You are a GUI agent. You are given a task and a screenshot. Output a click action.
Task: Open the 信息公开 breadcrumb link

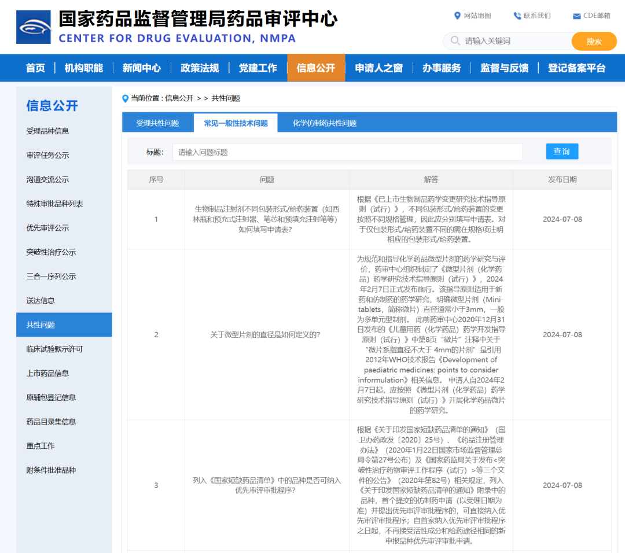[x=177, y=98]
